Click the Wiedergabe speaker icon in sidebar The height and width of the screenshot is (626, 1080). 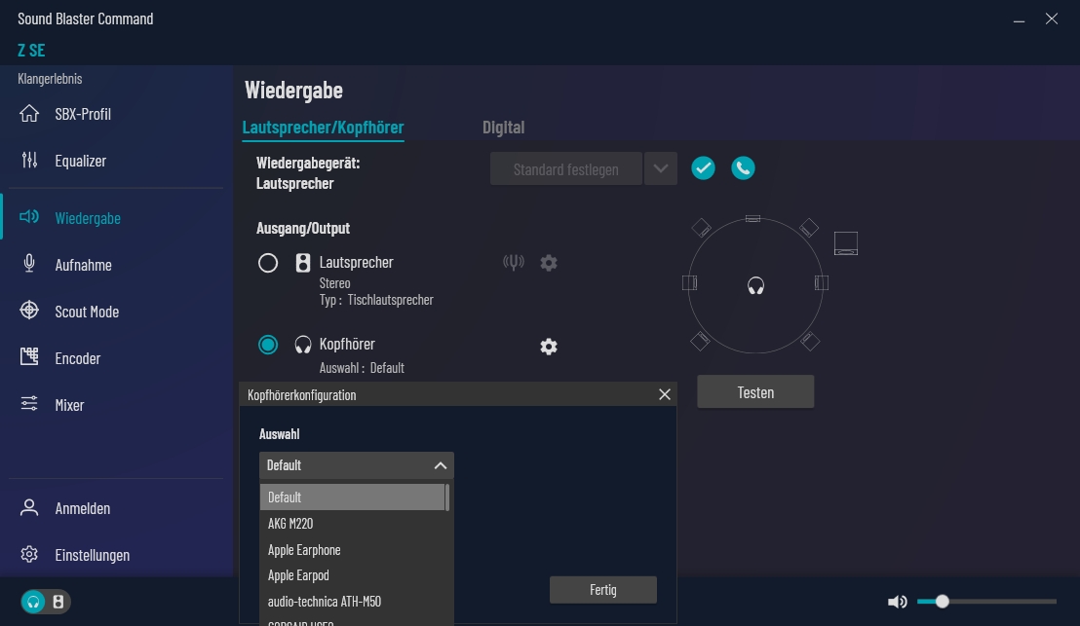point(29,217)
